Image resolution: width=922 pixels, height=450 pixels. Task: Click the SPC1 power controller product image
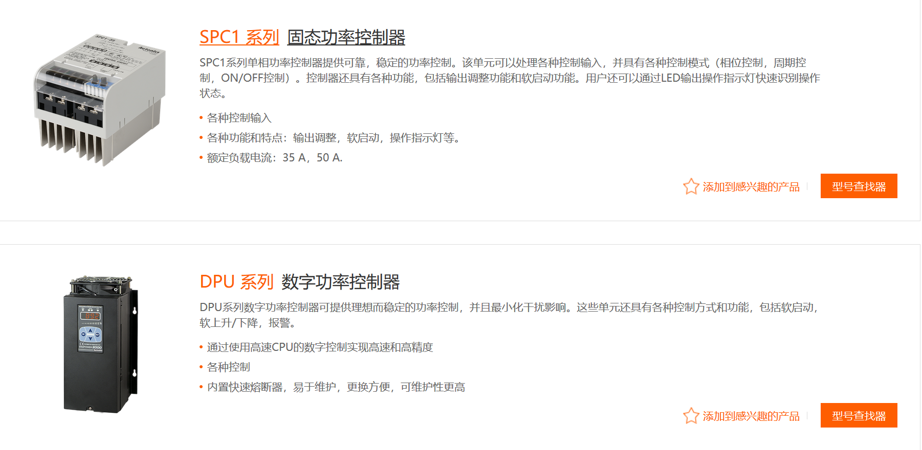[100, 100]
